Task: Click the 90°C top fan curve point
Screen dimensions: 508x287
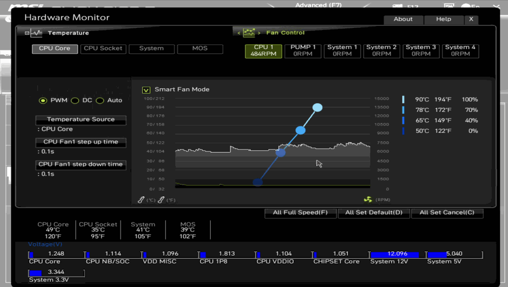Action: (317, 107)
